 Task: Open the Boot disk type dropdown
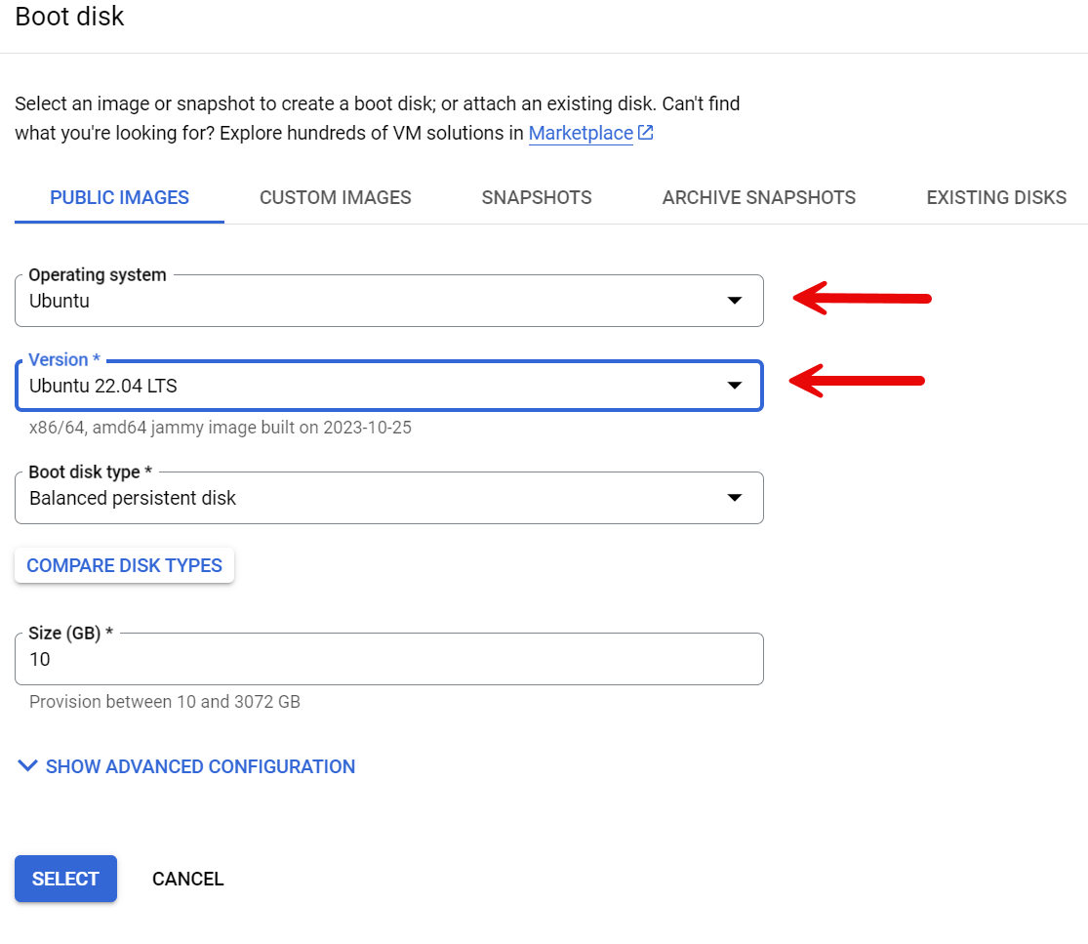point(389,498)
